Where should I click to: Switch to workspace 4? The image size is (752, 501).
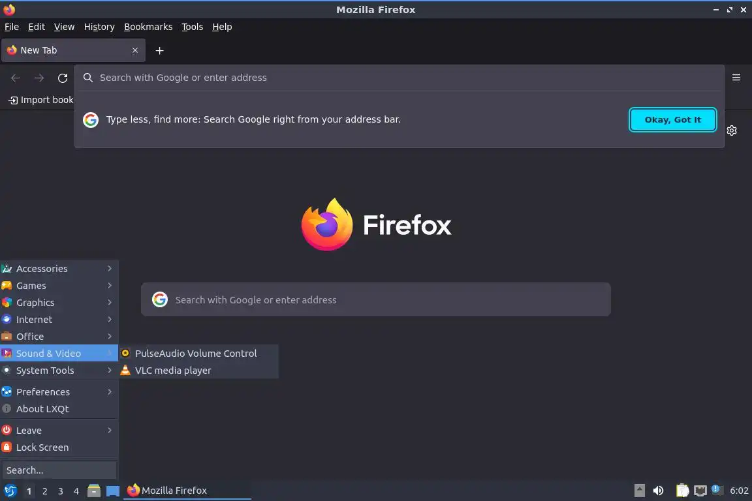click(x=76, y=491)
